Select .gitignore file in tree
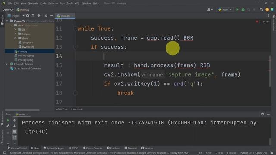Screen dimensions: 276x155 point(28,43)
